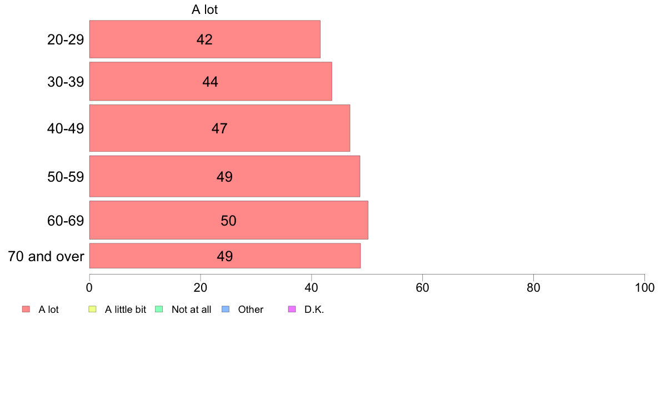Select the 30-39 bar showing 44
Screen dimensions: 660x409
[211, 81]
